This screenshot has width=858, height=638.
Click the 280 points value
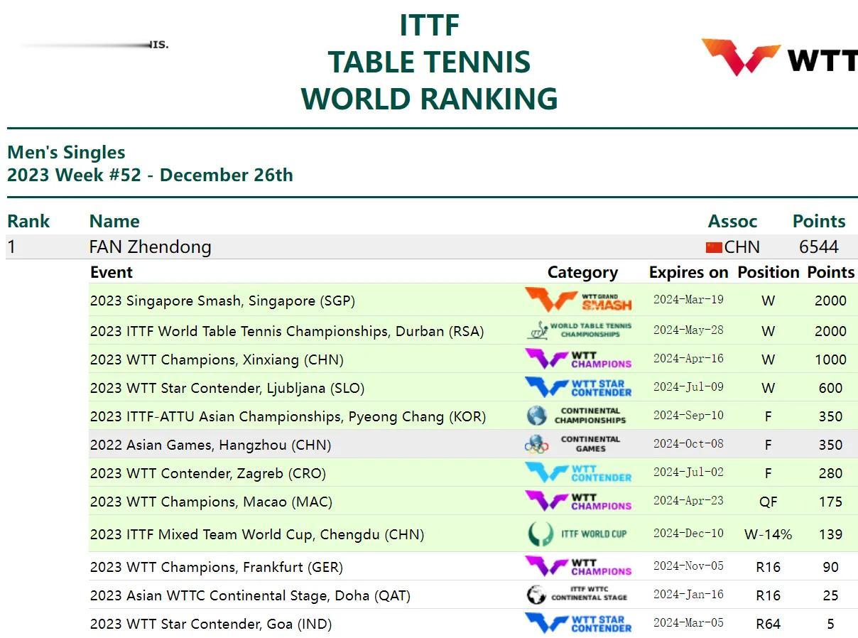click(x=830, y=473)
